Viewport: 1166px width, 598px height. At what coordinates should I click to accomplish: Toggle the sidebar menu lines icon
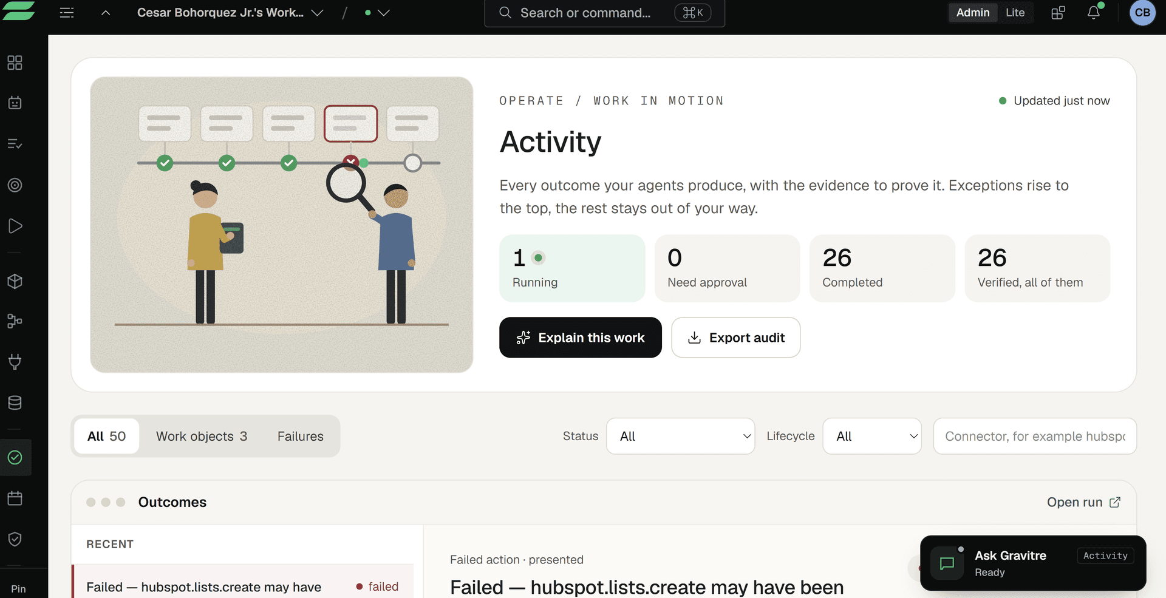point(67,12)
